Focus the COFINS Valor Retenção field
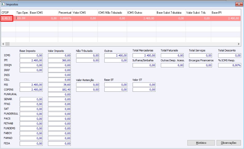 (87, 90)
